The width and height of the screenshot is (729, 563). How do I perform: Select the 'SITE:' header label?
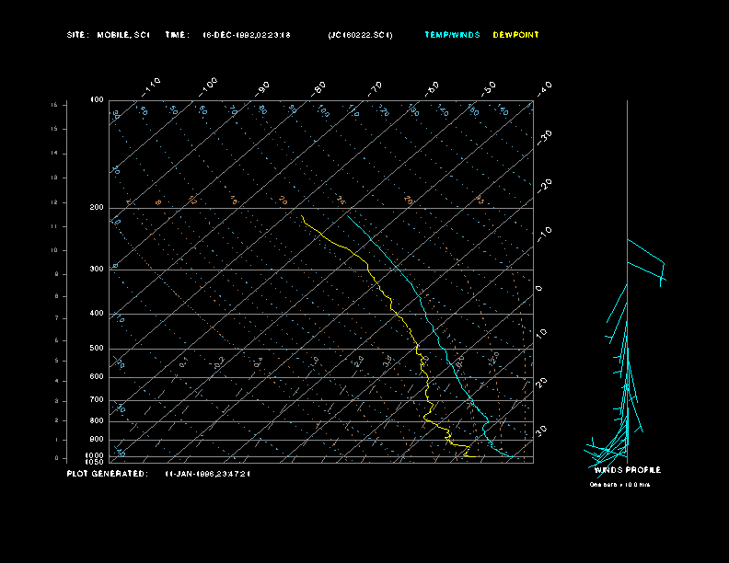click(77, 35)
